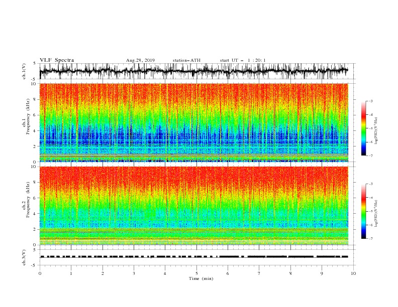This screenshot has width=398, height=307.
Task: Click the 'start UT = 1 :20: 1' label
Action: click(243, 60)
